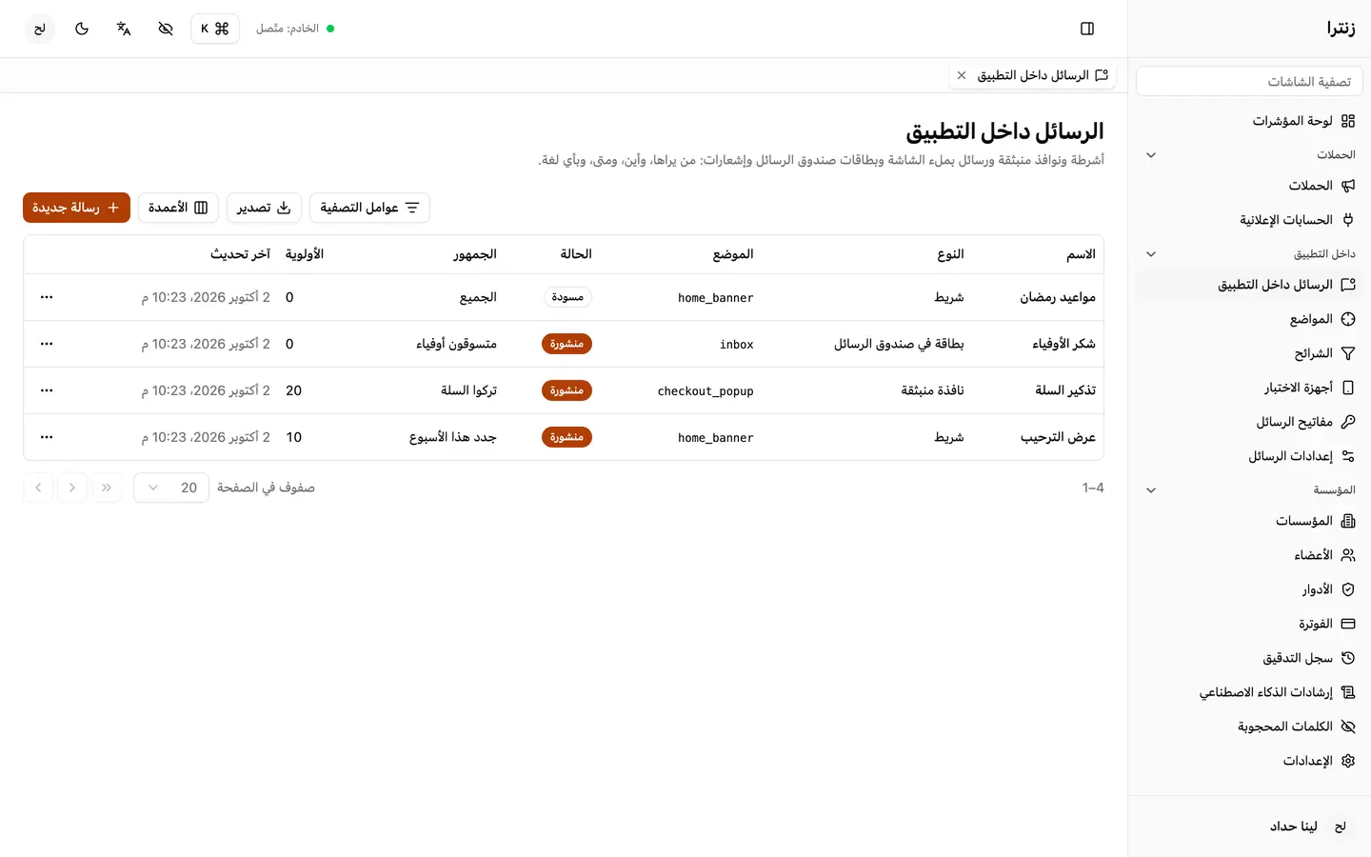This screenshot has width=1371, height=857.
Task: Open row actions for مواعيد رمضان
Action: [x=47, y=297]
